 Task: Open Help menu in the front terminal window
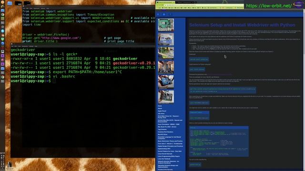pyautogui.click(x=36, y=46)
